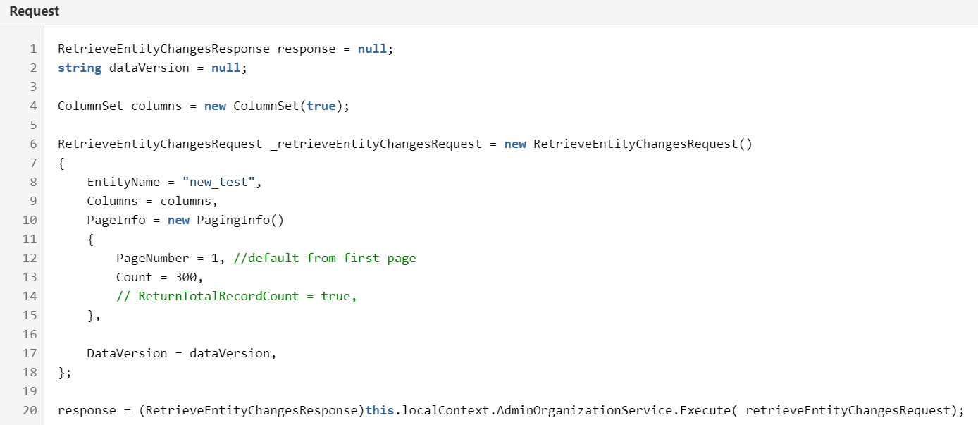Click line number 17 in the gutter

click(x=30, y=354)
